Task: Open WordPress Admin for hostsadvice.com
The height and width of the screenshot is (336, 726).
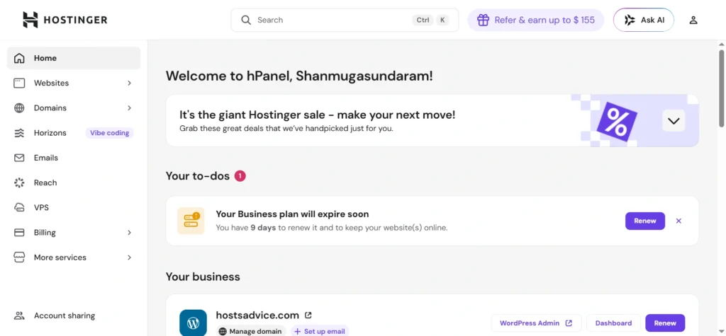Action: point(536,323)
